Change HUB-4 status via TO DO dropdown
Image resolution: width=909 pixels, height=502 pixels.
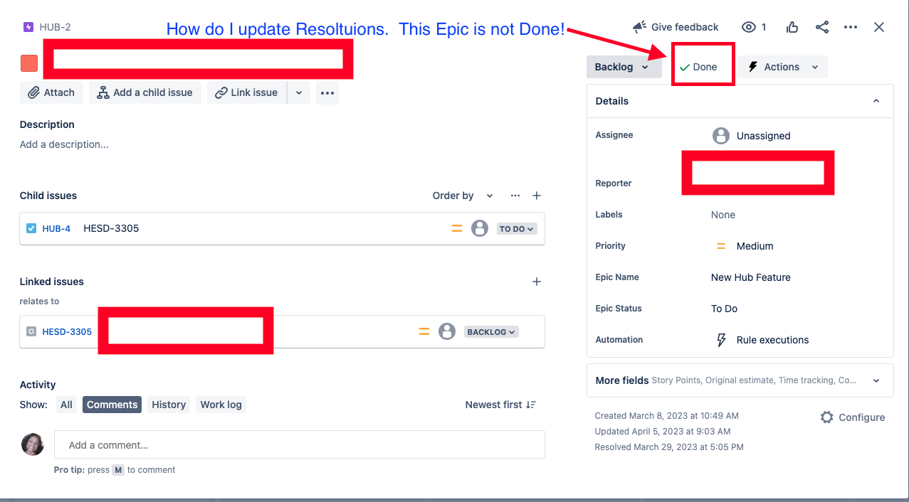pos(517,229)
